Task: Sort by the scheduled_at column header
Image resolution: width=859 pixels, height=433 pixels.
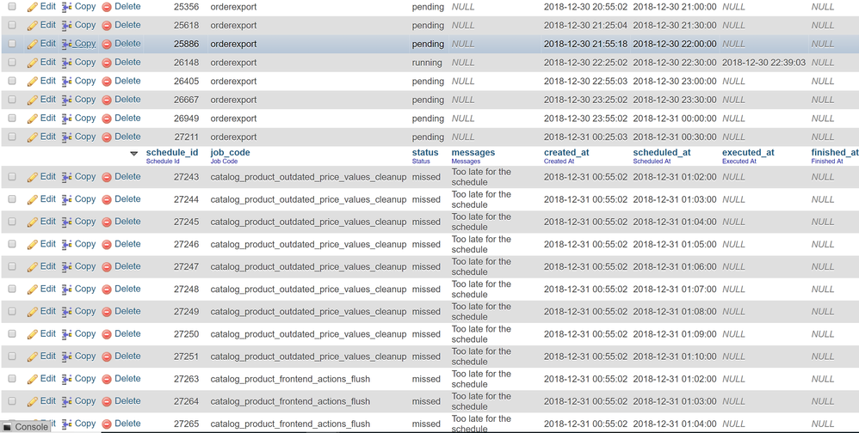Action: (661, 152)
